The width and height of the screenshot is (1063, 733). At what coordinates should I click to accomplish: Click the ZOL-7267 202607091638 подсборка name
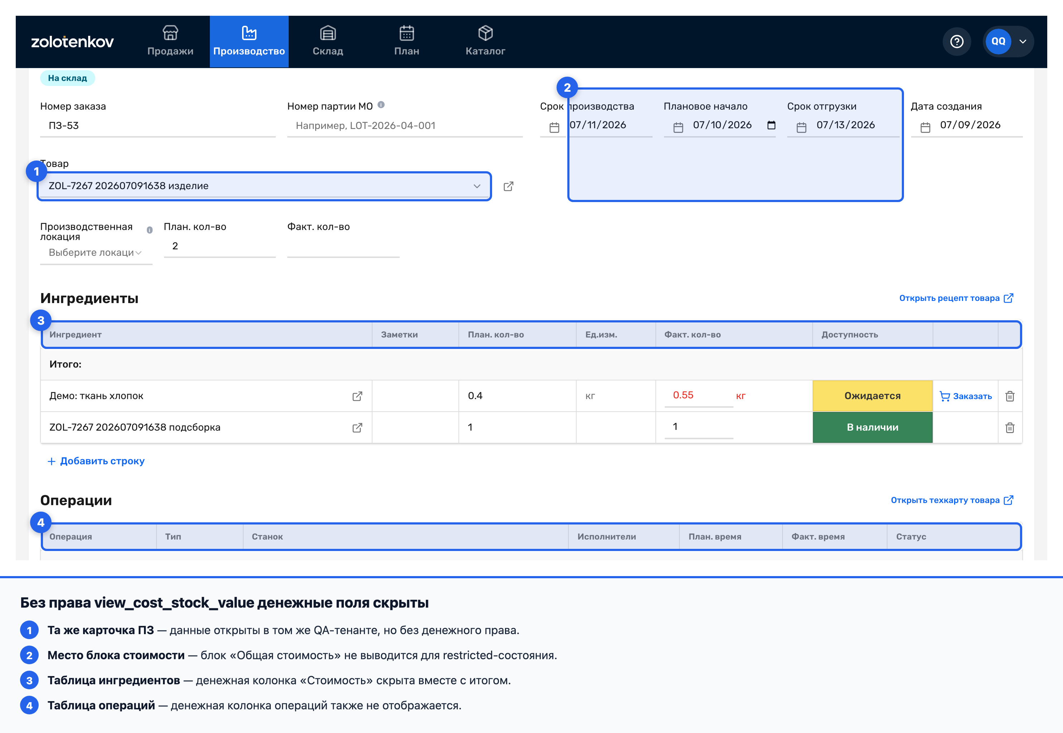click(135, 428)
